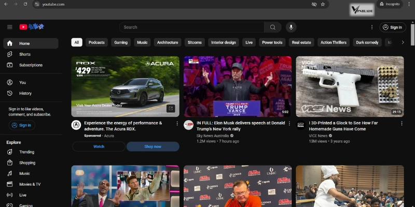Bookmark this page with star icon

point(323,4)
